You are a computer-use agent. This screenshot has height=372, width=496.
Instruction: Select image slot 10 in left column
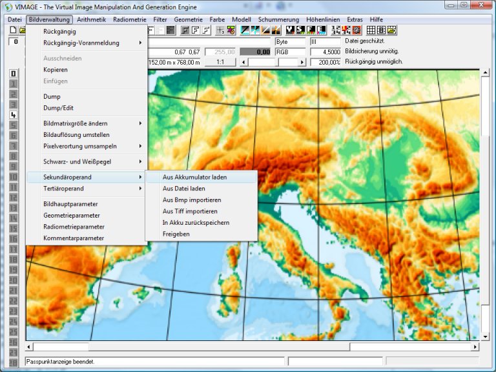(x=13, y=177)
